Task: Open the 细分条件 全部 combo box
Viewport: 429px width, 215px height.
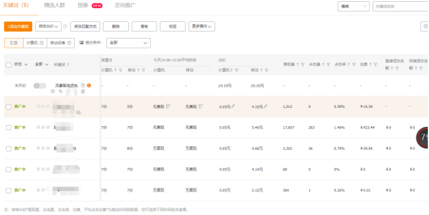Action: pos(128,43)
